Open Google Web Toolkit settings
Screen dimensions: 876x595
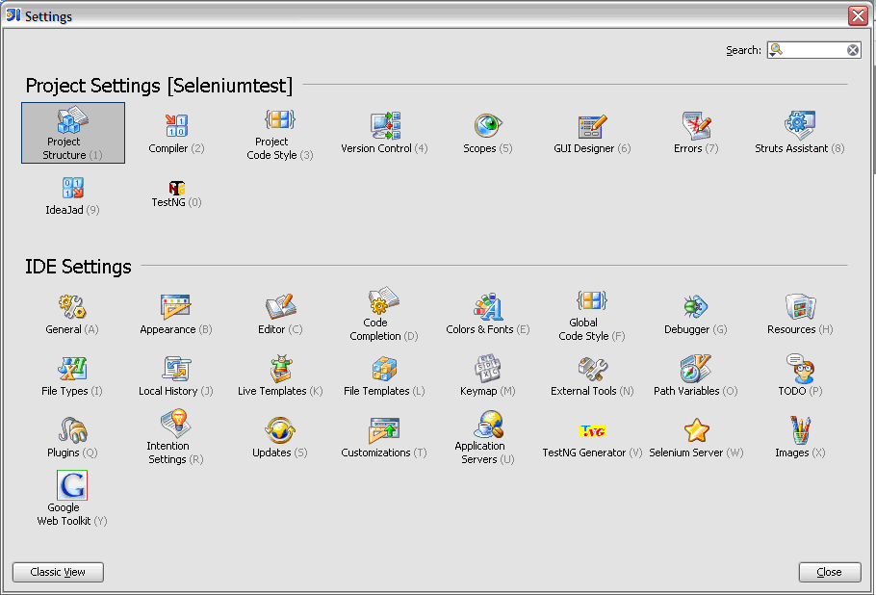(72, 499)
